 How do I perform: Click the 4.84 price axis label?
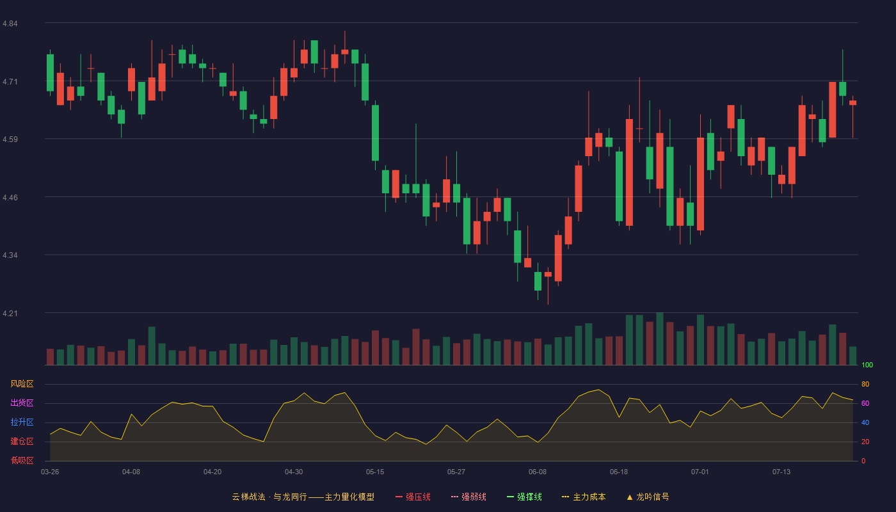coord(10,24)
